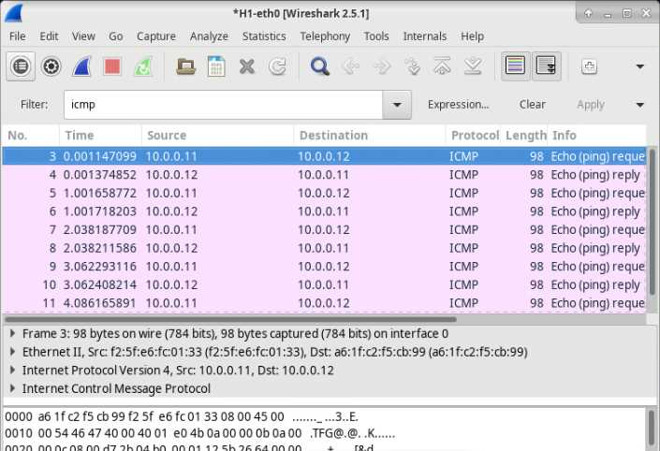Close the capture file X icon

(x=246, y=66)
